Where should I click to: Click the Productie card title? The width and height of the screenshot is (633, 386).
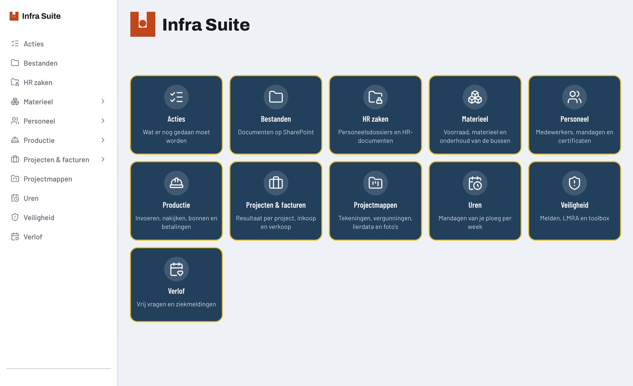click(x=176, y=205)
